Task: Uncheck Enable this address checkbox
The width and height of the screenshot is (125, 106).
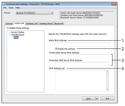Action: tap(56, 49)
